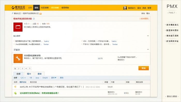Click the 爱创社区 breadcrumb link
The height and width of the screenshot is (102, 181).
17,13
